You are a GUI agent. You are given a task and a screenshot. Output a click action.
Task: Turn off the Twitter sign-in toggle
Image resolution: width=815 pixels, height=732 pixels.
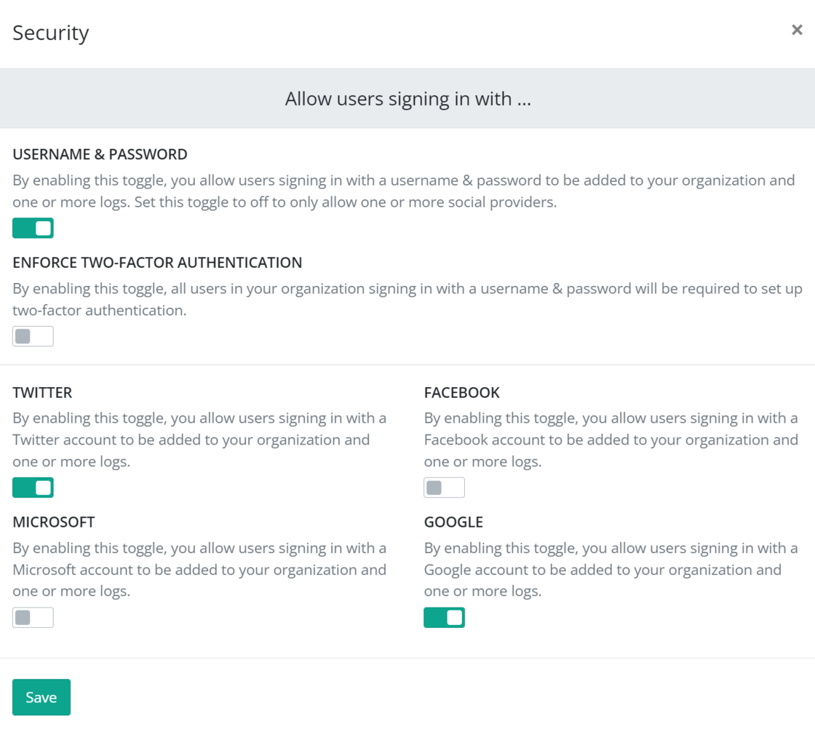coord(33,488)
